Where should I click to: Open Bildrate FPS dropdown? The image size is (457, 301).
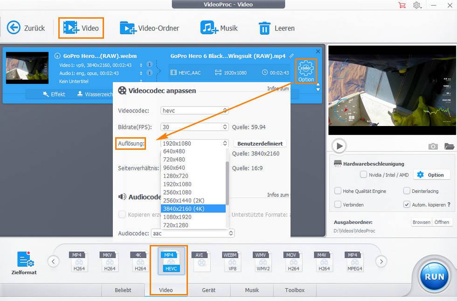coord(194,127)
